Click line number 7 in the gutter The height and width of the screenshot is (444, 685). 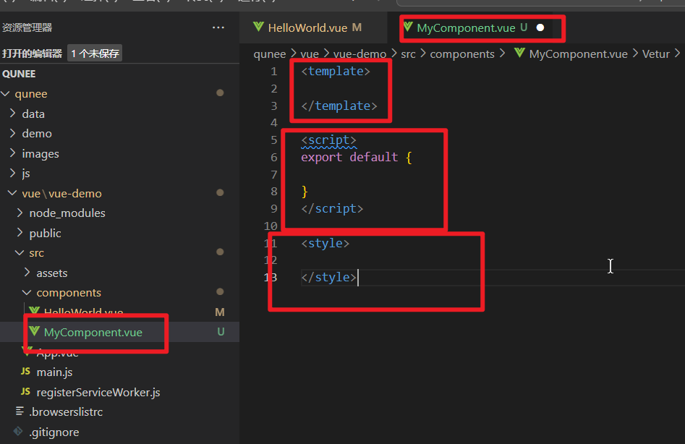point(274,174)
